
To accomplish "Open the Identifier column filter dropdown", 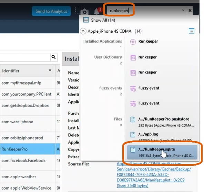I will (50, 71).
